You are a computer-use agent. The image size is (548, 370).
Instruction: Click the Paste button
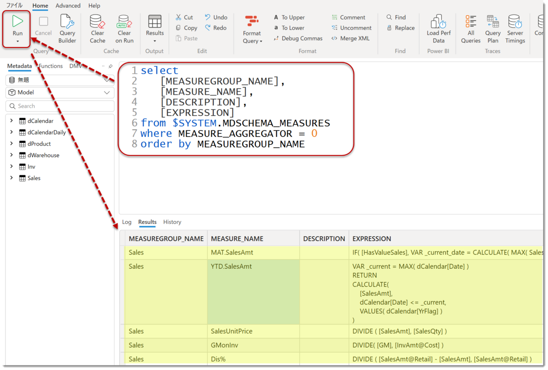186,38
